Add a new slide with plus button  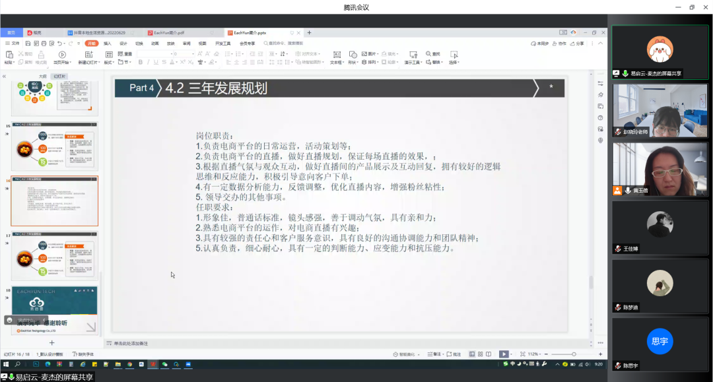point(52,343)
